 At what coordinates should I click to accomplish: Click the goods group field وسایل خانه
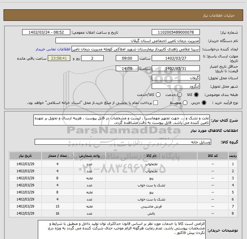[123, 142]
